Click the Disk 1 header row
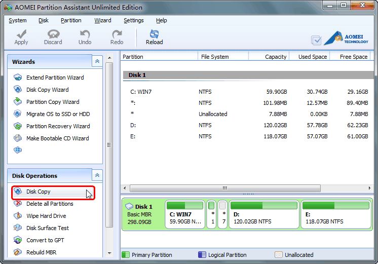 pos(248,75)
